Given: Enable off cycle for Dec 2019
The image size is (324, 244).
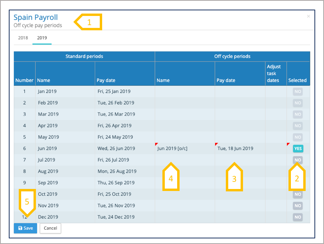Looking at the screenshot, I should coord(298,217).
